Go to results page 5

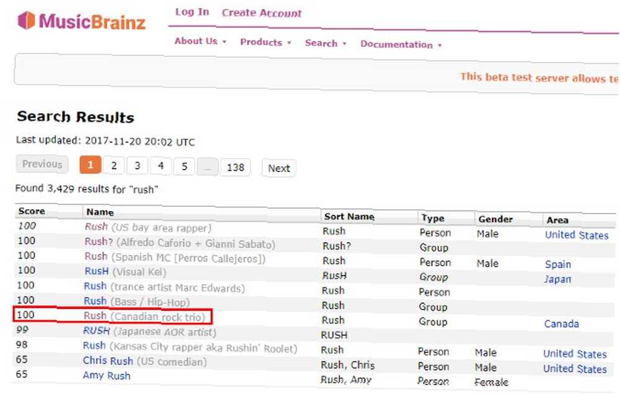click(x=184, y=167)
